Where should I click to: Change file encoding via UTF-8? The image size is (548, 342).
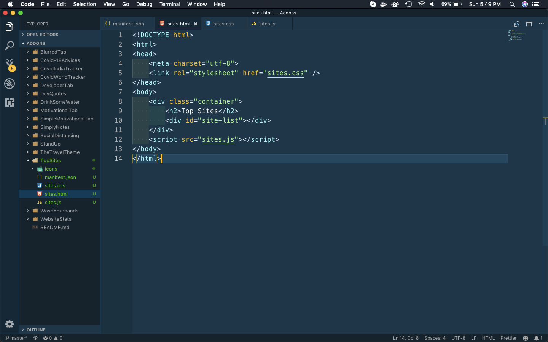pos(458,338)
